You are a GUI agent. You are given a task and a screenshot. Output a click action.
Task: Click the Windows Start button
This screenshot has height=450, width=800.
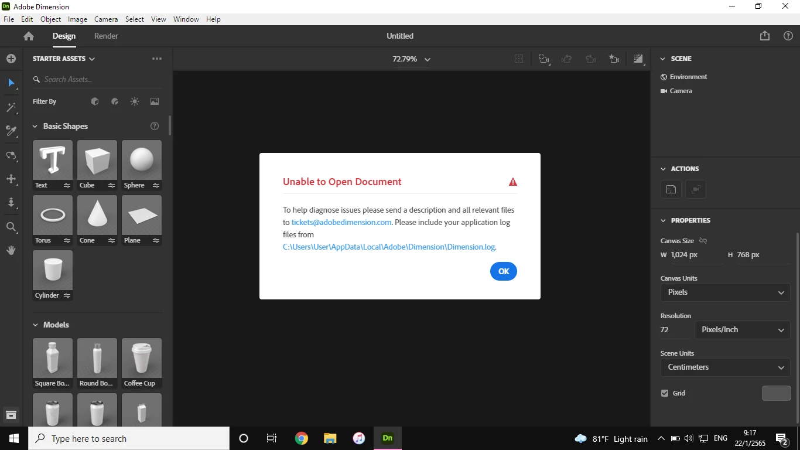coord(14,438)
